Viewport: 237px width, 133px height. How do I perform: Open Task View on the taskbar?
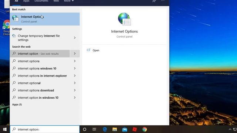94,129
